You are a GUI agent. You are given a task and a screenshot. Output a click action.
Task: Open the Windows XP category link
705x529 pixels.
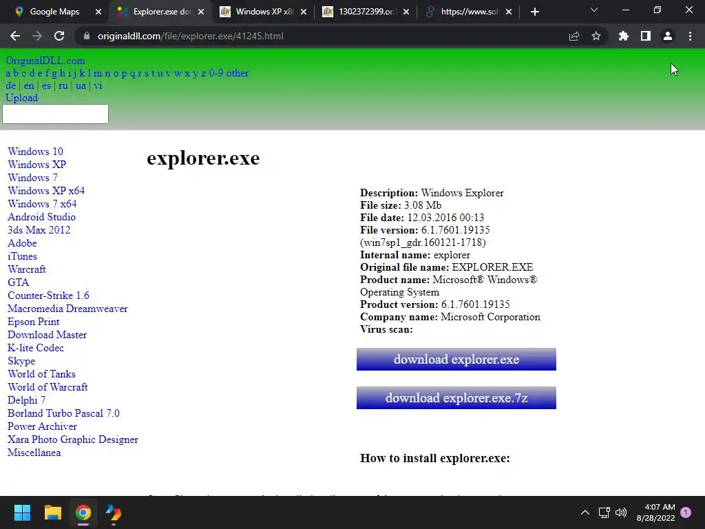point(37,165)
